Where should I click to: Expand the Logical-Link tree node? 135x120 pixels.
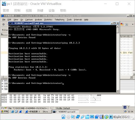[x=2, y=86]
